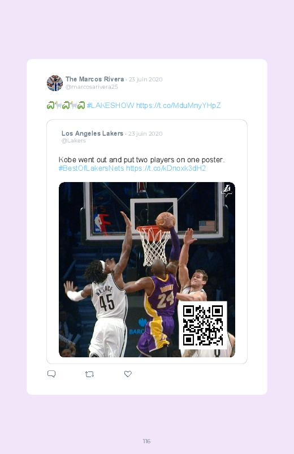Click the reply speech bubble icon
294x454 pixels.
point(51,374)
